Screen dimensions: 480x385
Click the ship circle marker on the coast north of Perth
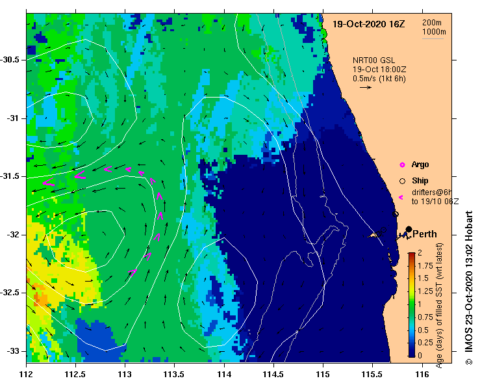pyautogui.click(x=396, y=214)
